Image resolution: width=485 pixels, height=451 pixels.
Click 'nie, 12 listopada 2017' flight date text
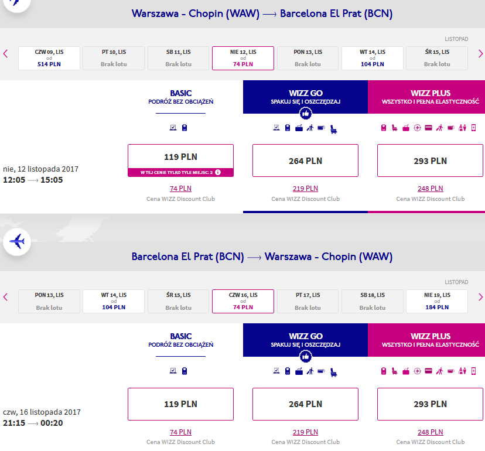pyautogui.click(x=40, y=169)
